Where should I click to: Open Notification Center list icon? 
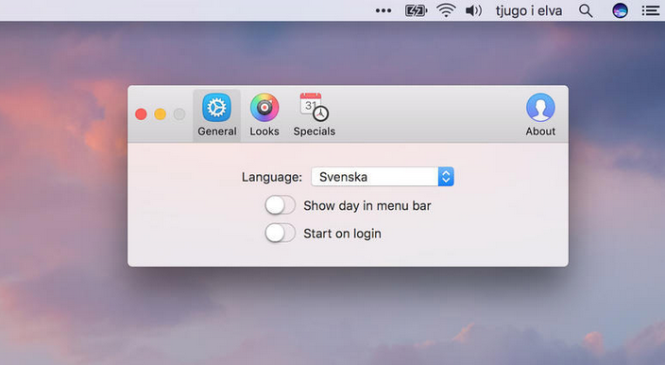tap(651, 10)
